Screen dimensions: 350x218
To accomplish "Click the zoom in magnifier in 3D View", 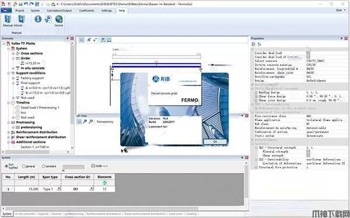I will coord(85,122).
